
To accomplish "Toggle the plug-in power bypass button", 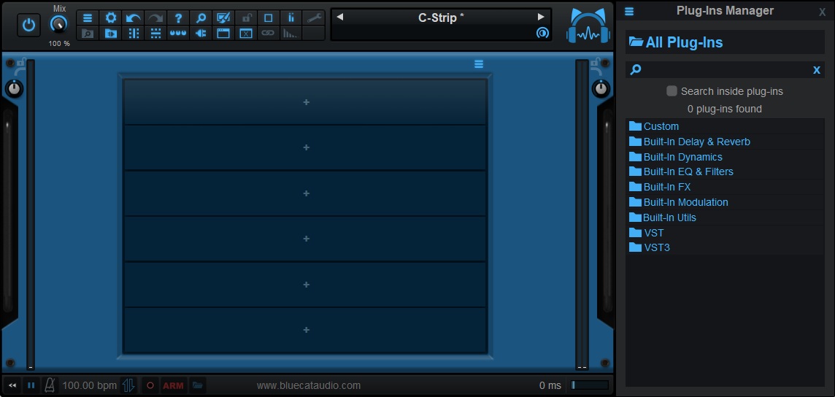I will tap(28, 25).
